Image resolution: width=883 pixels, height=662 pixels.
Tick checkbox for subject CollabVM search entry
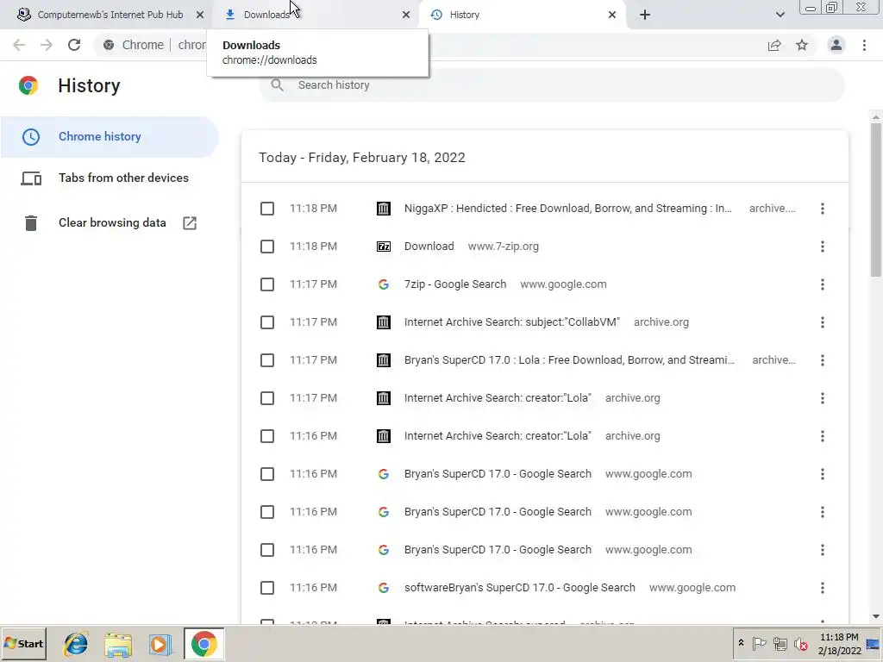point(267,322)
